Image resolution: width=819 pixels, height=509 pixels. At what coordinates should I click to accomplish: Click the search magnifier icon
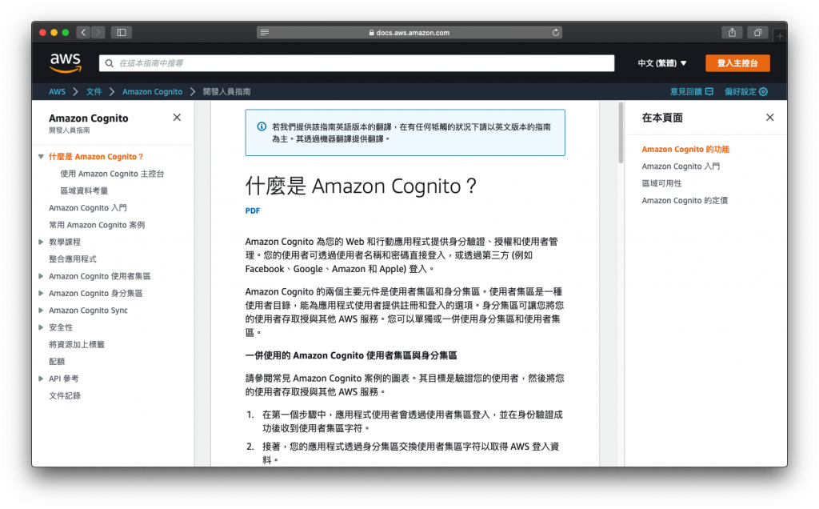[x=109, y=63]
